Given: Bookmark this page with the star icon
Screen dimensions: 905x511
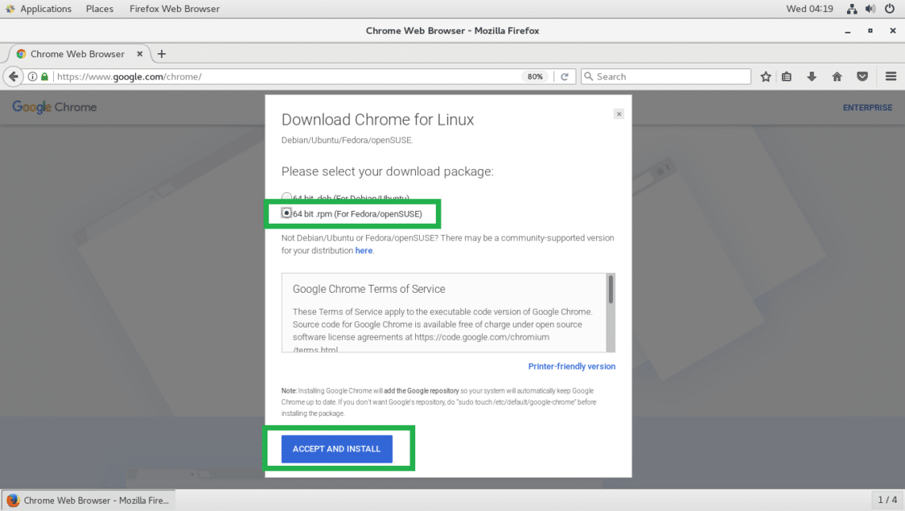Looking at the screenshot, I should click(765, 76).
